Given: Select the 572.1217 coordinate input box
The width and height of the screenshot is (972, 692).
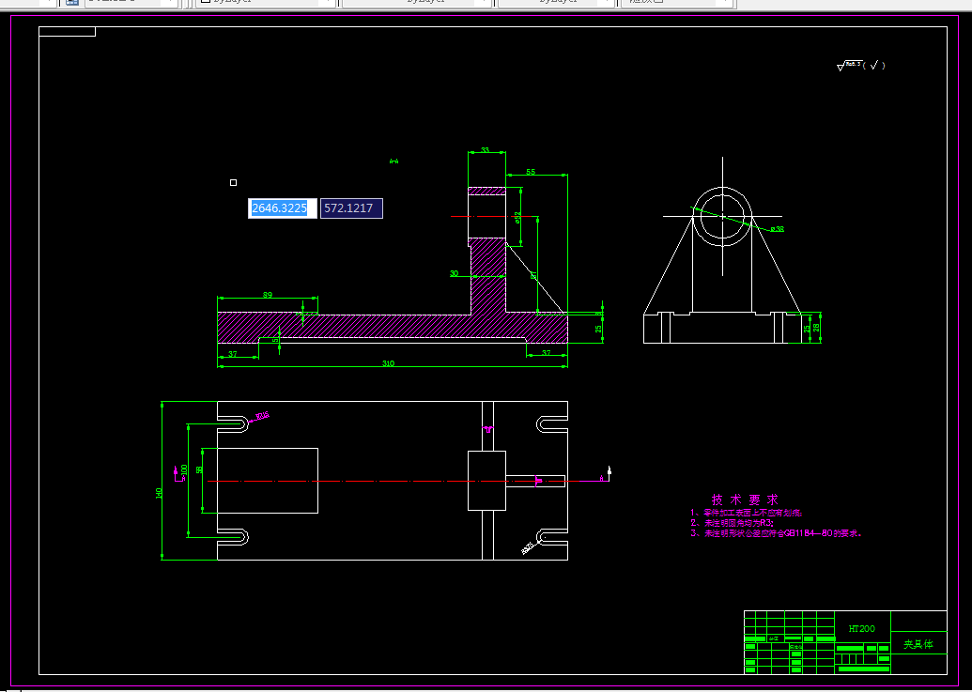Looking at the screenshot, I should (x=351, y=208).
